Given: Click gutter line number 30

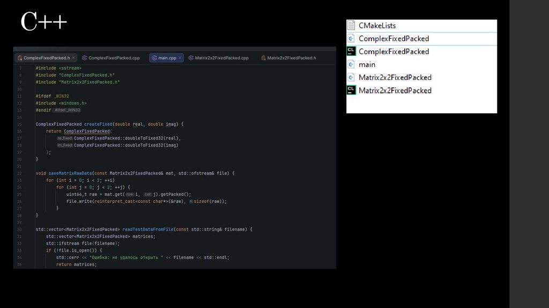Looking at the screenshot, I should click(19, 229).
